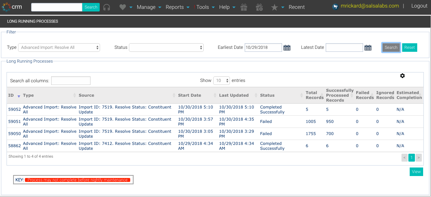Focus the Search all columns field

(71, 81)
